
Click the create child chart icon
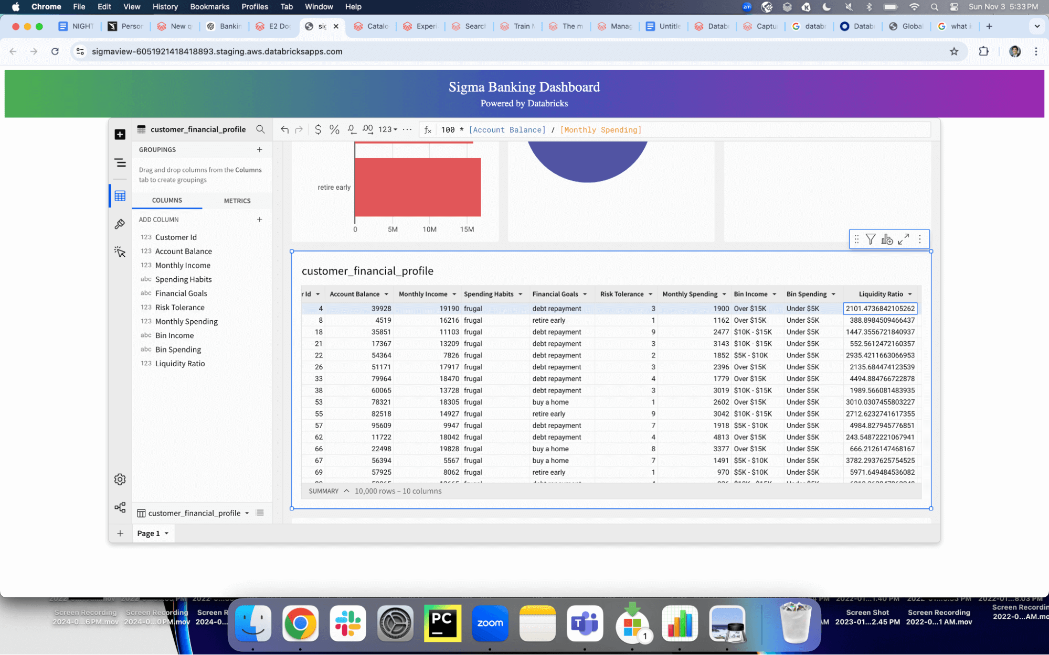887,239
